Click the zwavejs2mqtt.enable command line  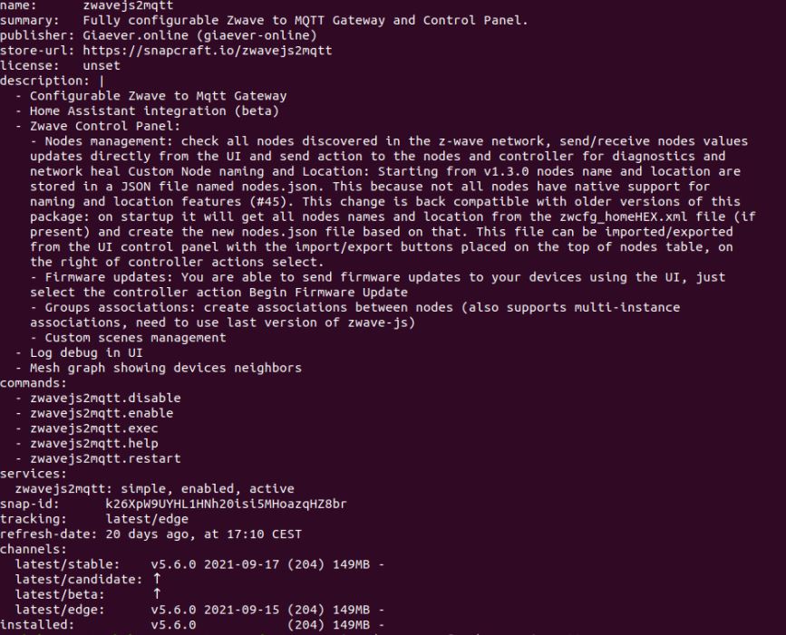pyautogui.click(x=101, y=413)
